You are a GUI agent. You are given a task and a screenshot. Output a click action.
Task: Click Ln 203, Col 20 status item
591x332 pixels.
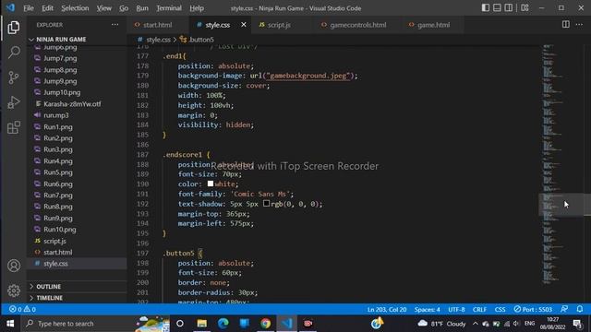click(387, 310)
